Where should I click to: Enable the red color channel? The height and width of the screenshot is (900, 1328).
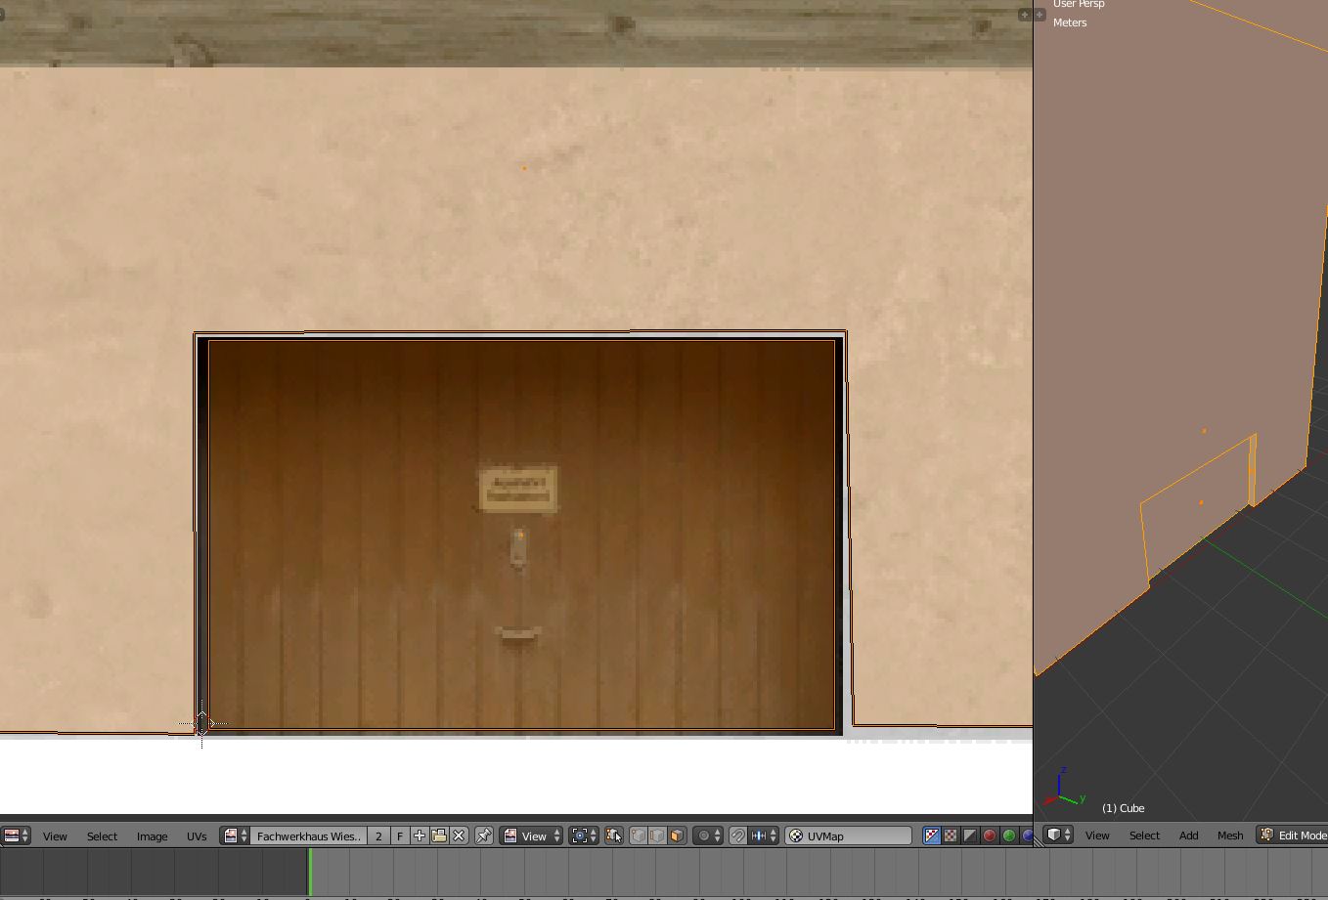pyautogui.click(x=989, y=836)
